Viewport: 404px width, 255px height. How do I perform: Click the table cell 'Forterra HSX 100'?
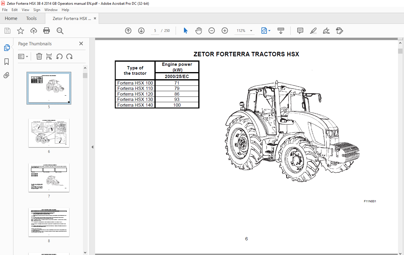tap(135, 83)
